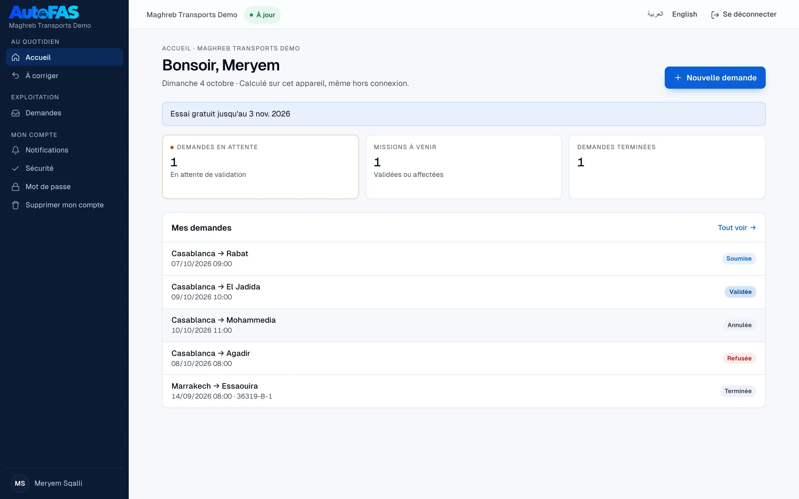Viewport: 799px width, 499px height.
Task: Click the Supprimer mon compte trash icon
Action: (x=16, y=205)
